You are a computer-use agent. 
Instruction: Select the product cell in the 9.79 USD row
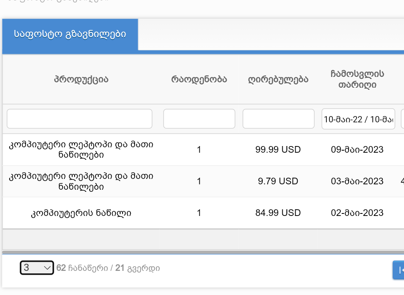click(81, 181)
